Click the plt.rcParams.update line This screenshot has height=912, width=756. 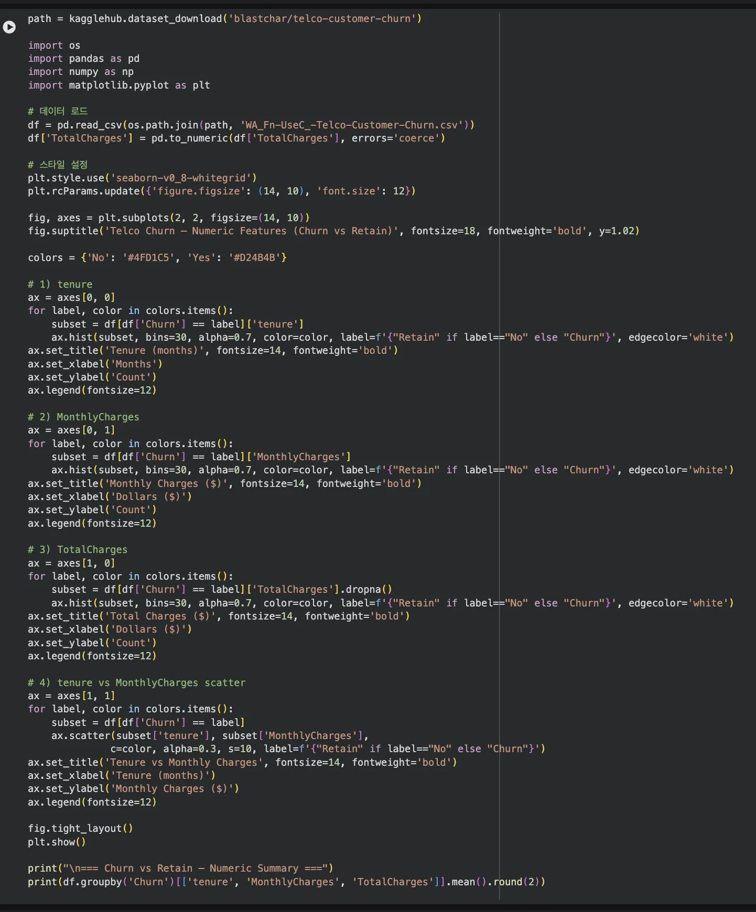point(221,191)
